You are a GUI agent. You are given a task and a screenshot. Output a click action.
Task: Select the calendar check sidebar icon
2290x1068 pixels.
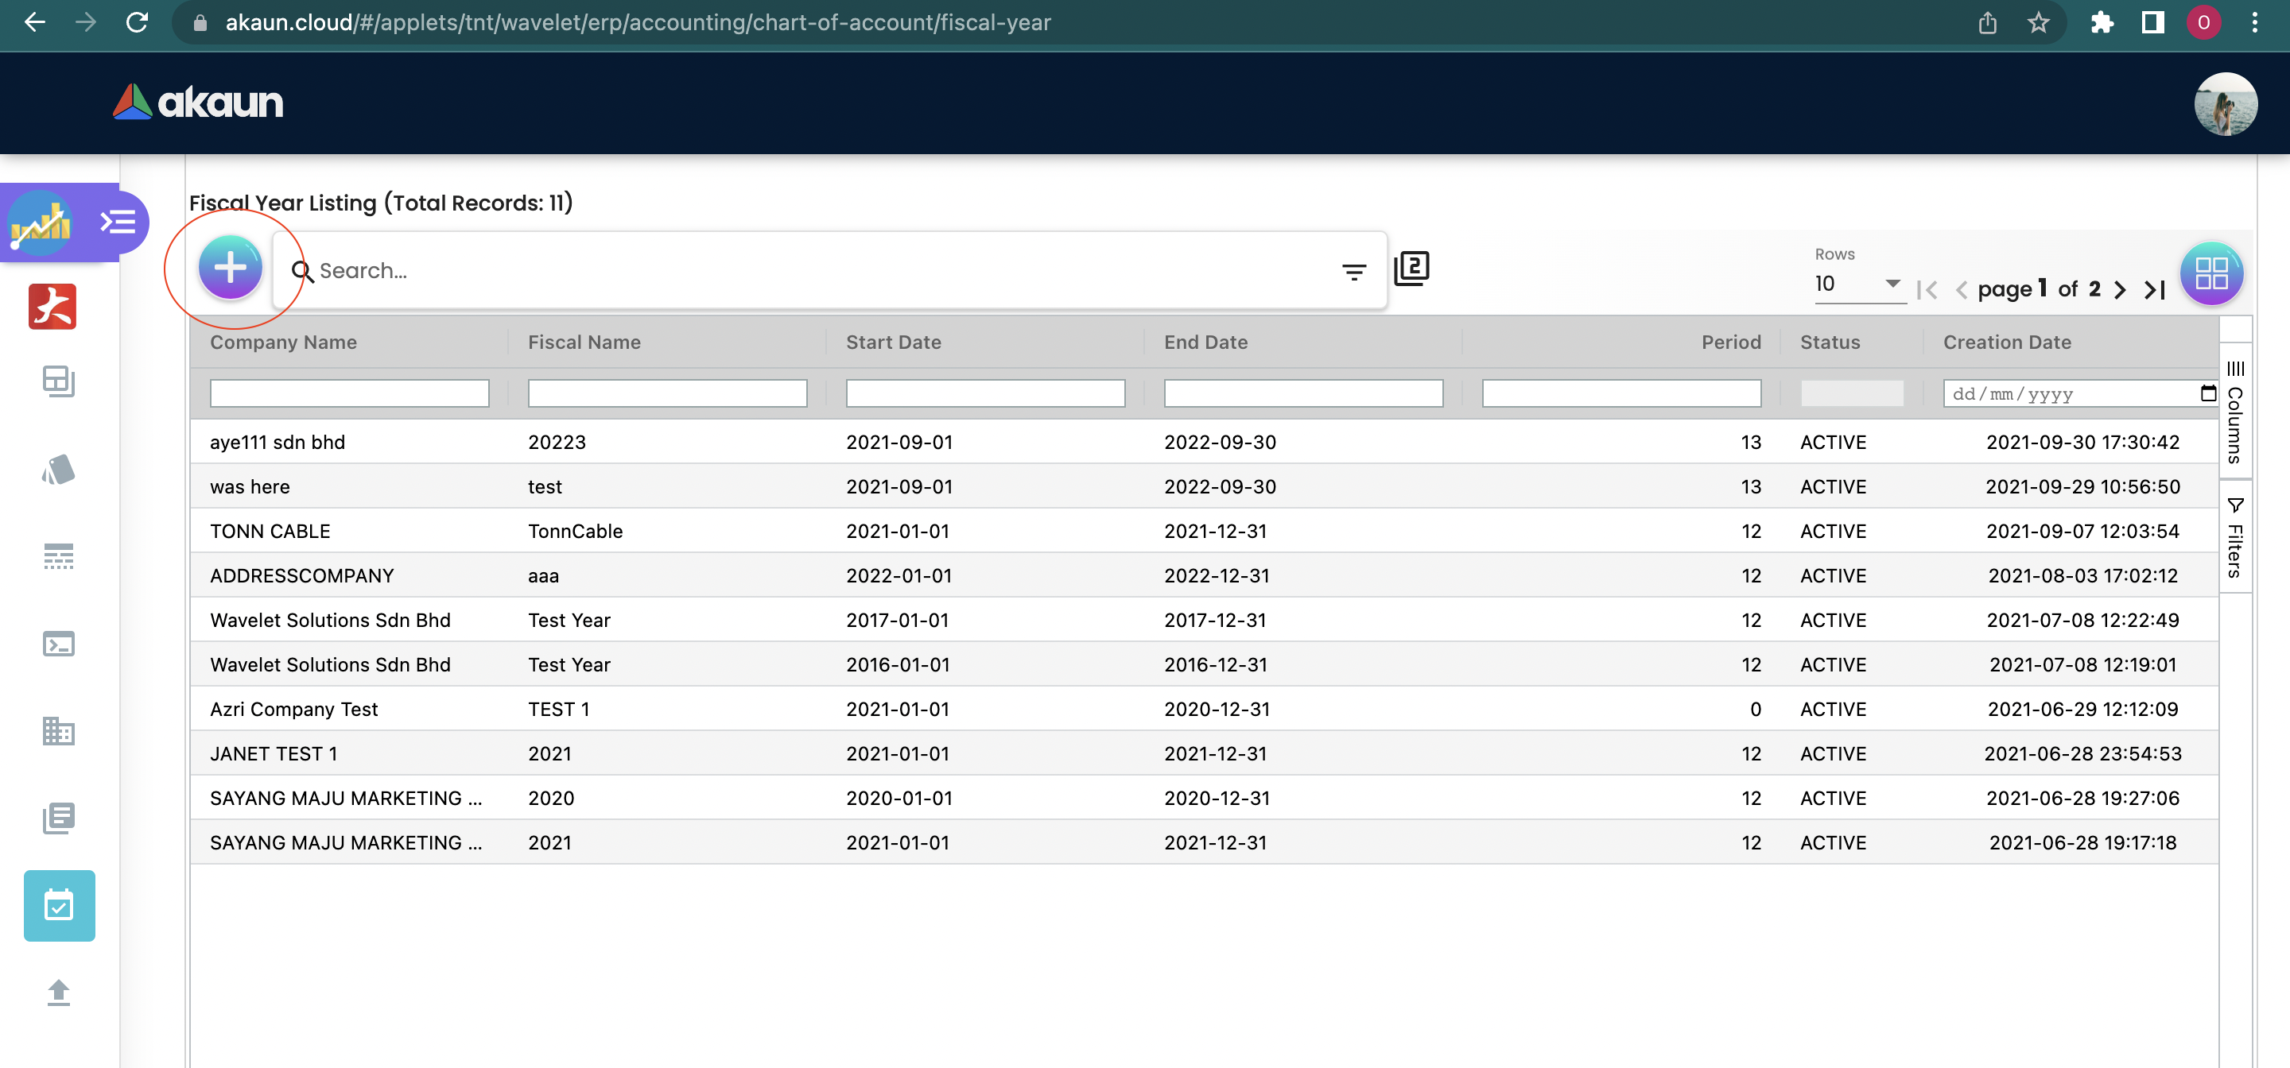coord(59,905)
